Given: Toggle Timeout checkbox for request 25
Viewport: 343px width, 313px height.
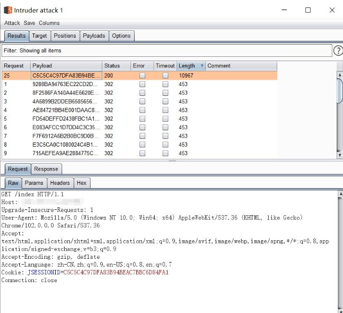Looking at the screenshot, I should (x=165, y=75).
